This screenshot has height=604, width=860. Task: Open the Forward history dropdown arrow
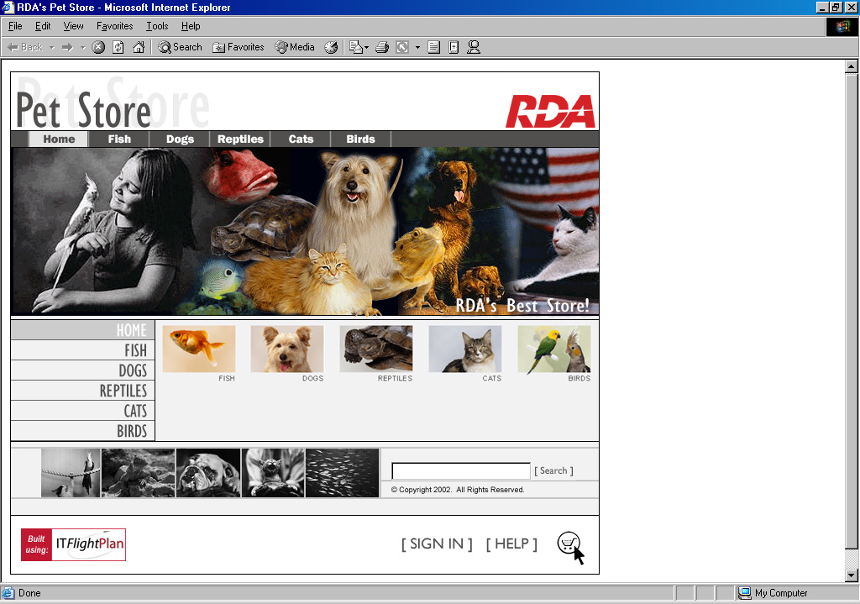click(x=83, y=47)
